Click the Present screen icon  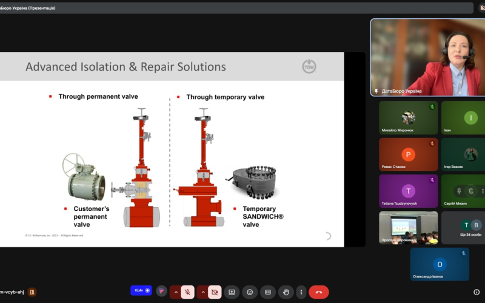coord(231,292)
